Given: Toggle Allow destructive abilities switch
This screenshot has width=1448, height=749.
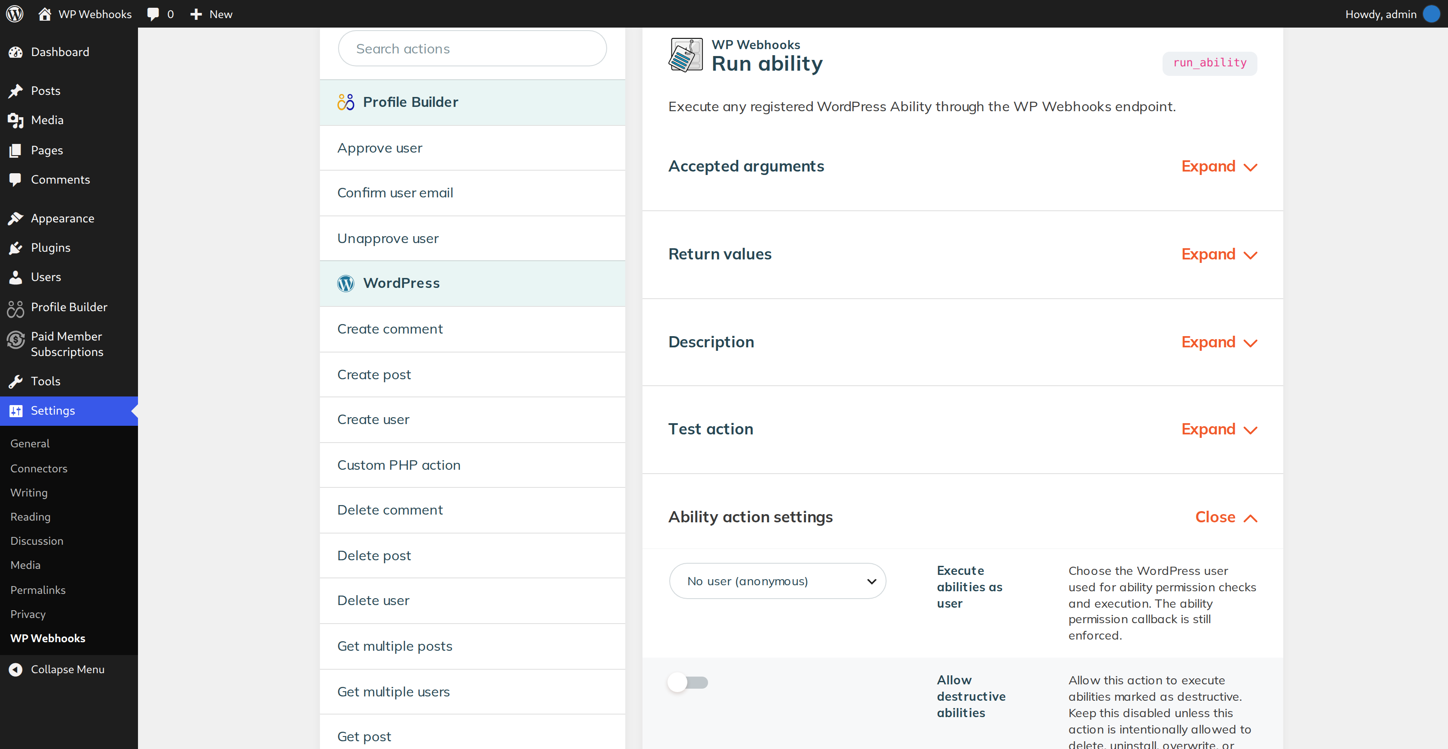Looking at the screenshot, I should pos(688,682).
